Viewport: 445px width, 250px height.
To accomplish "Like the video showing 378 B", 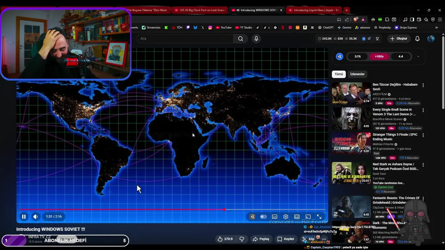I will click(x=225, y=239).
